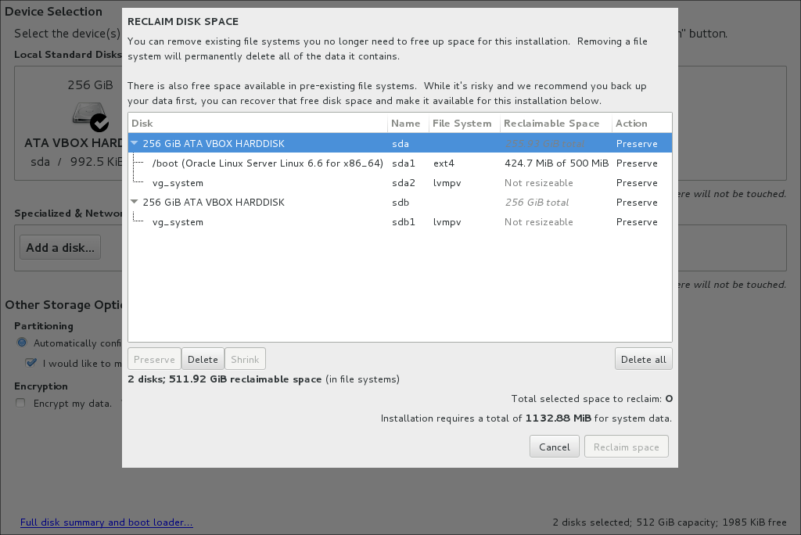
Task: Open Full disk summary and boot loader
Action: (x=106, y=522)
